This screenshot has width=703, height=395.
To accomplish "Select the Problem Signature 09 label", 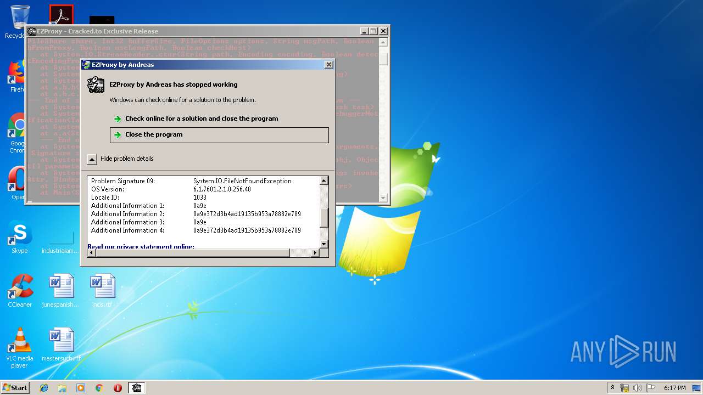I will pos(123,181).
